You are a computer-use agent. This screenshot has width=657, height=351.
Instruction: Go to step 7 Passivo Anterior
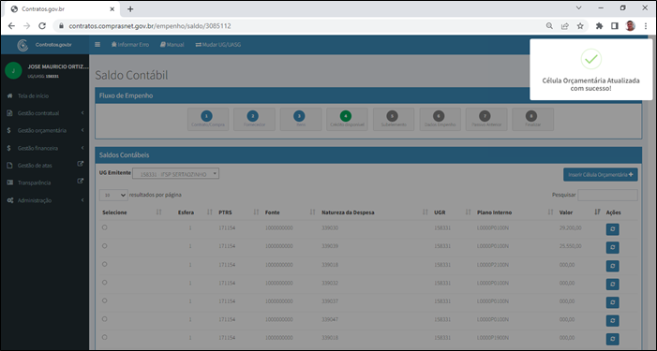tap(486, 119)
